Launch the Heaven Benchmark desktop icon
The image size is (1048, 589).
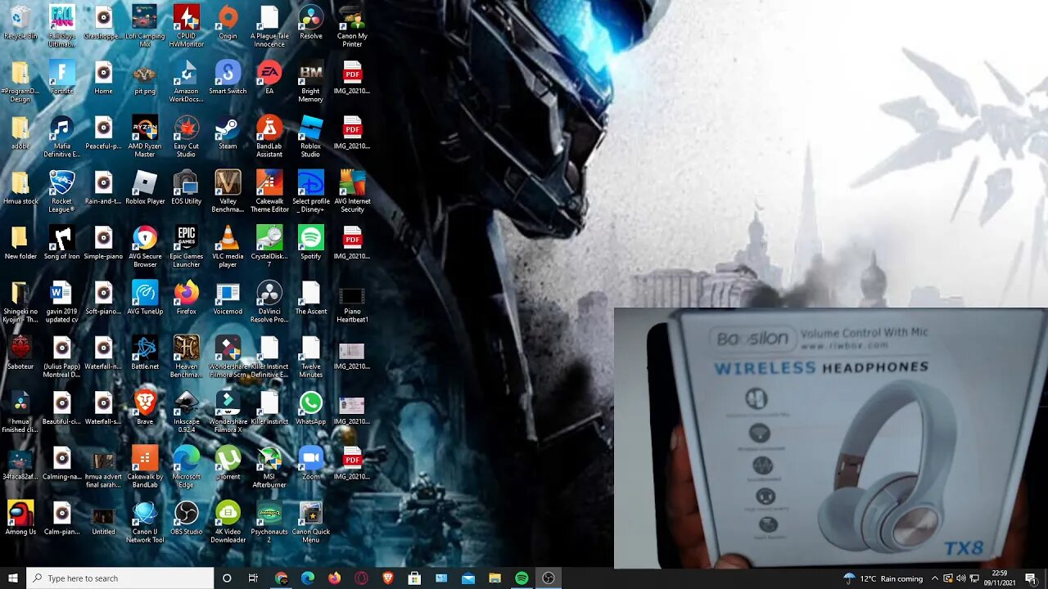click(186, 356)
